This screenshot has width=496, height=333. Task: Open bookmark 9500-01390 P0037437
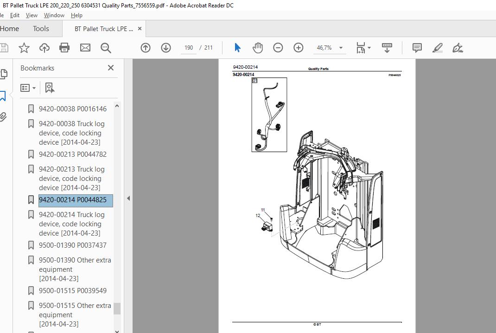click(72, 245)
